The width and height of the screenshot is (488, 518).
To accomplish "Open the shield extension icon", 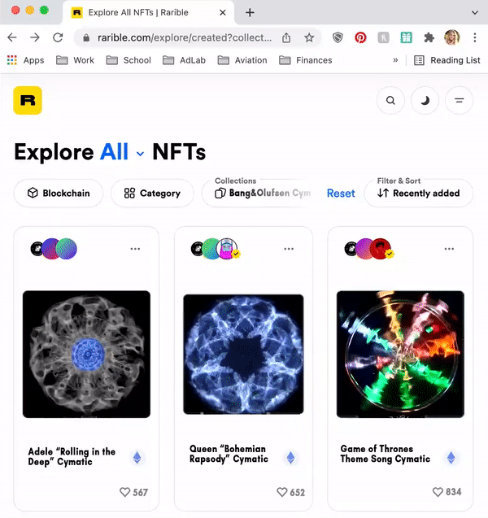I will tap(338, 37).
